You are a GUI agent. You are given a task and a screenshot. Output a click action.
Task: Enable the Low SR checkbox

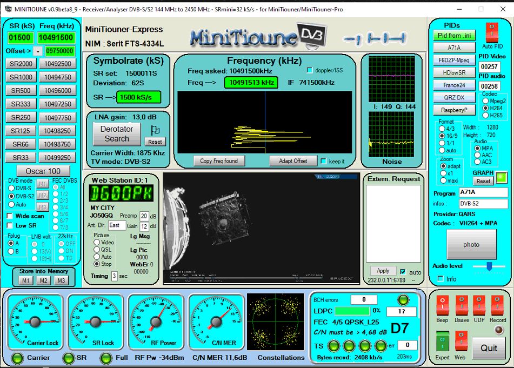click(10, 225)
